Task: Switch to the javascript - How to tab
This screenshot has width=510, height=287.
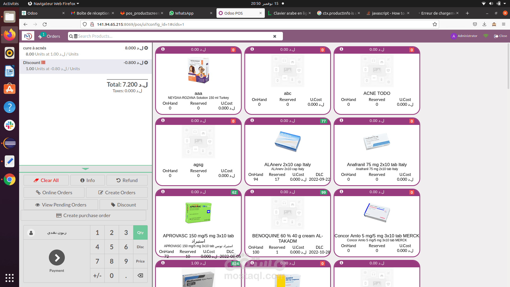Action: click(388, 13)
